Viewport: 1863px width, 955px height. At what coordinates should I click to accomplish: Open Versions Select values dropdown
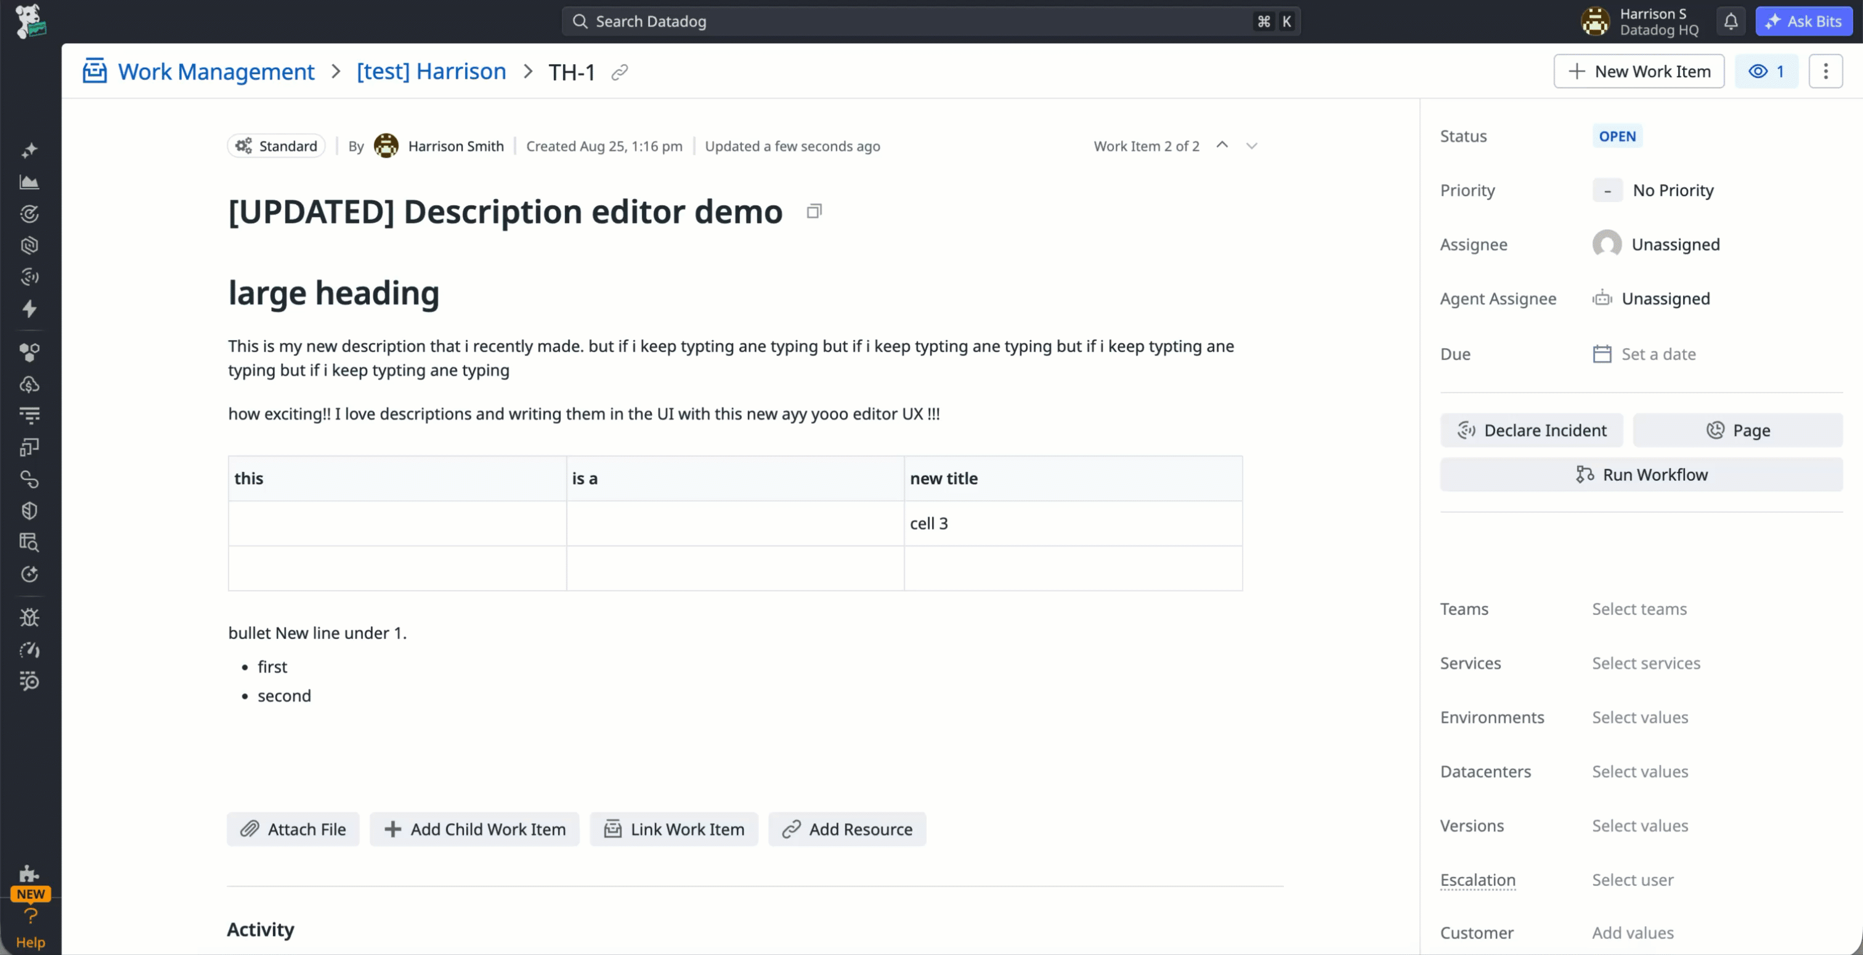(x=1640, y=826)
